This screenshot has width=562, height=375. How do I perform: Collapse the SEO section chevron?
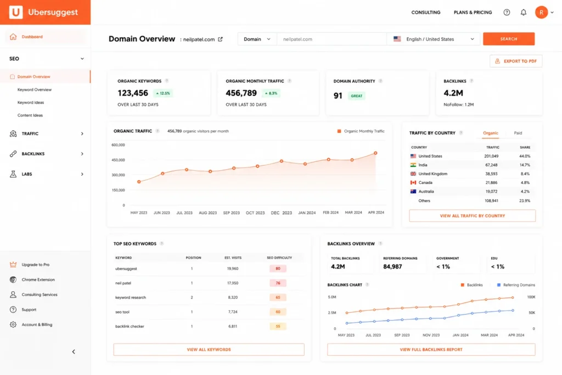pos(82,59)
